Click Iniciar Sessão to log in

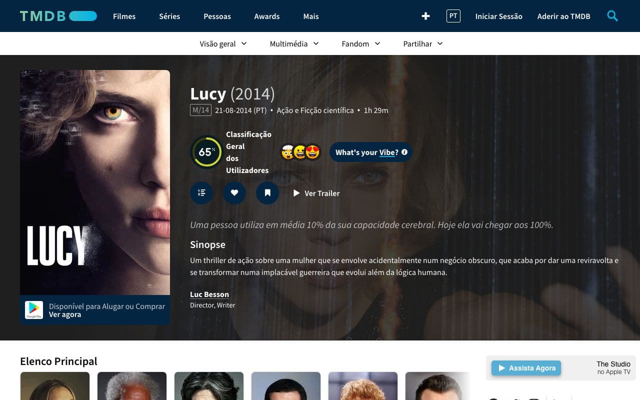(499, 16)
